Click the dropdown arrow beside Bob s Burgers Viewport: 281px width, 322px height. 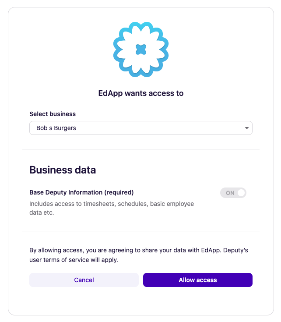click(x=247, y=128)
